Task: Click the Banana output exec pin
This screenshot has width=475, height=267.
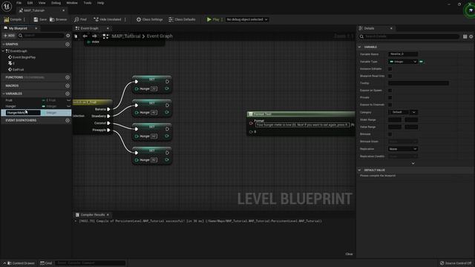Action: 108,109
